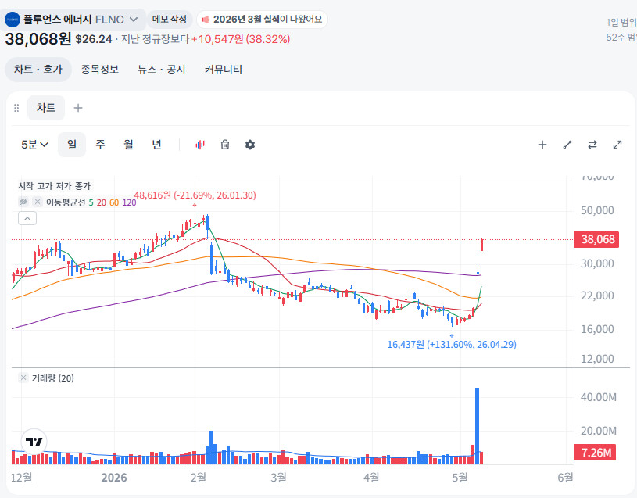Select the trend line drawing tool
This screenshot has width=637, height=498.
click(x=567, y=145)
